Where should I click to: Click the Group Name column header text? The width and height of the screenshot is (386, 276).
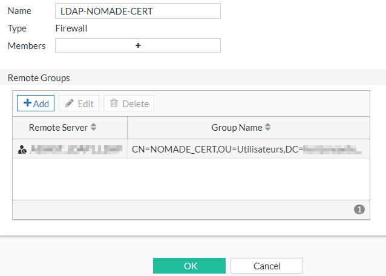[237, 128]
